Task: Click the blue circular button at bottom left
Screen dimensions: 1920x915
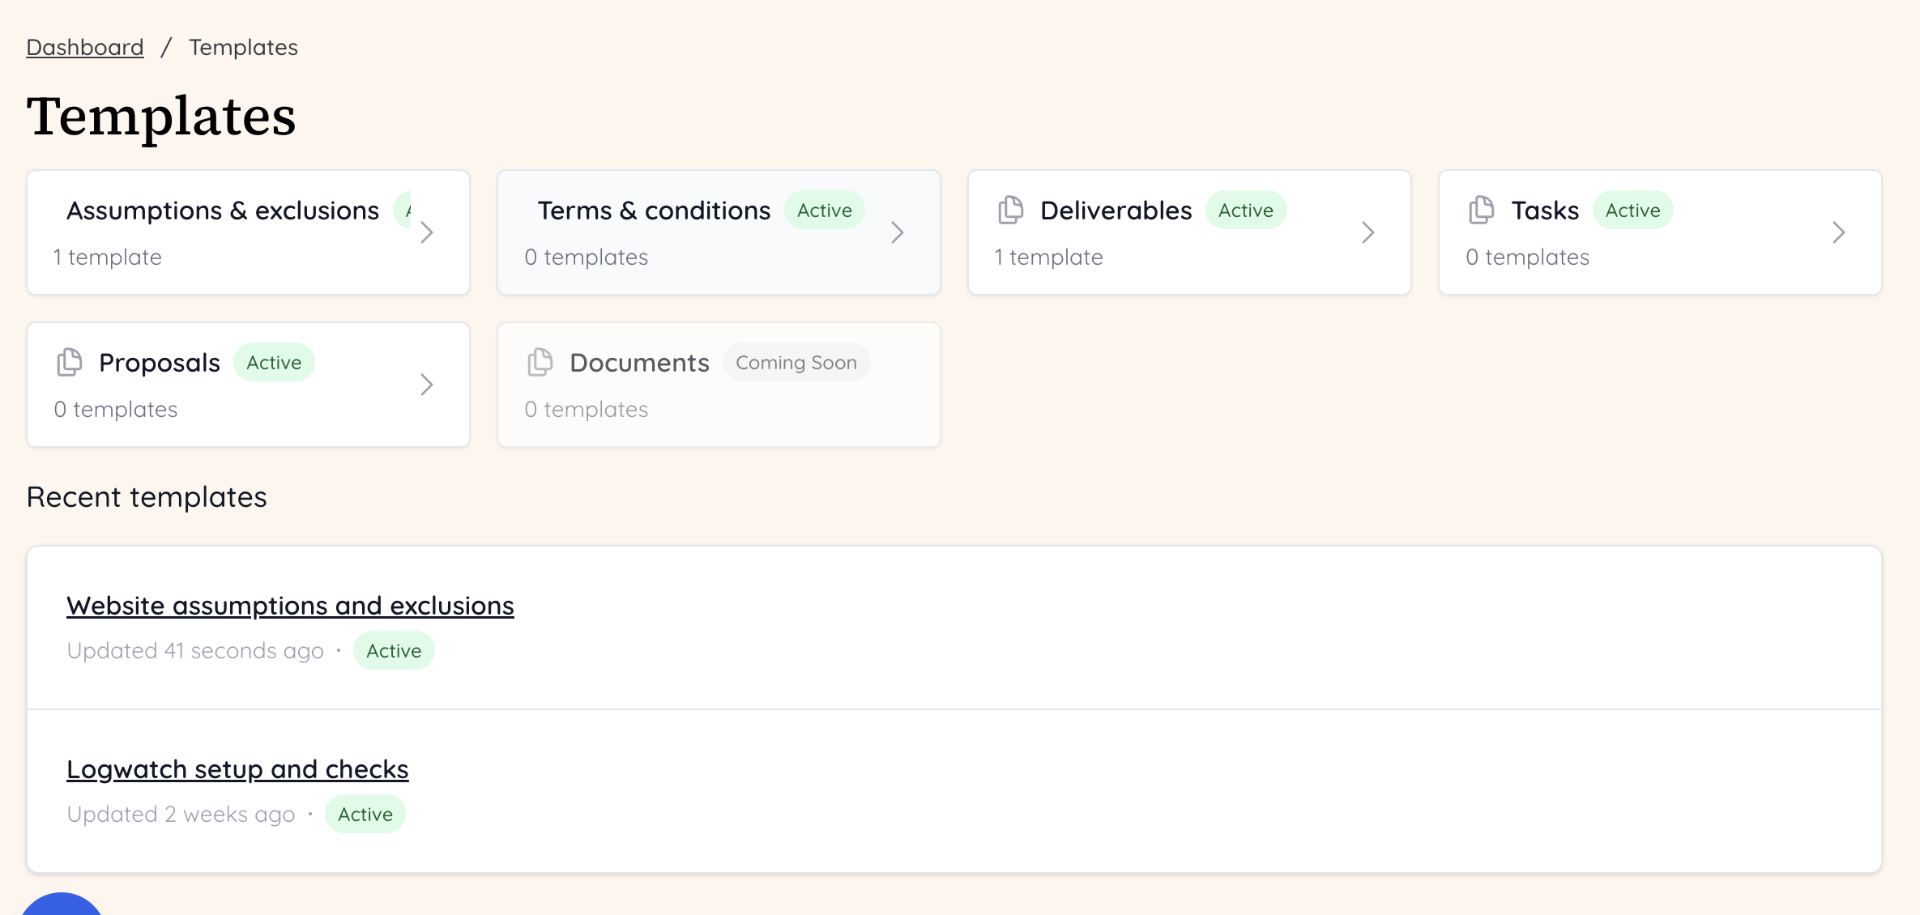Action: click(62, 905)
